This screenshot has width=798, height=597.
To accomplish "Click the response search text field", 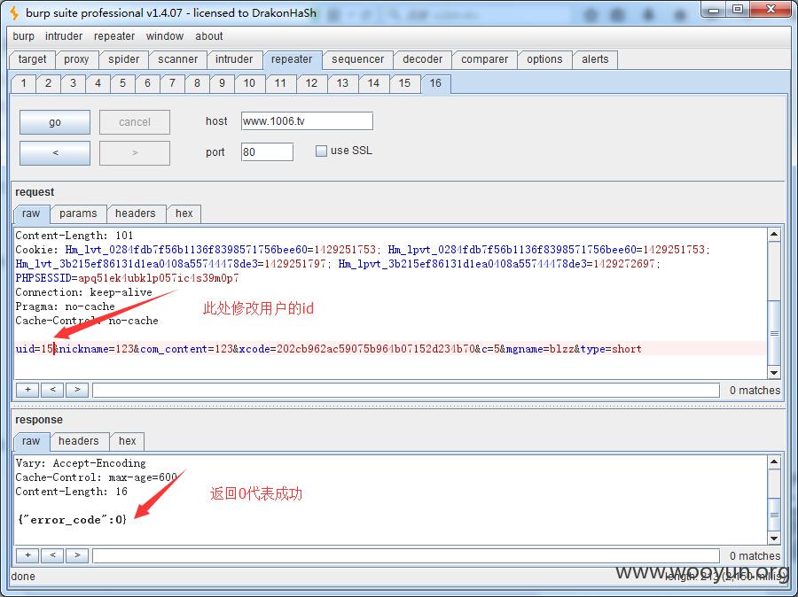I will [405, 555].
